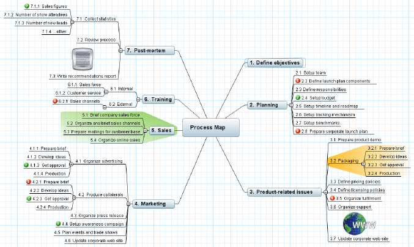Image resolution: width=414 pixels, height=247 pixels.
Task: Select 4.3 Organize press release
Action: (x=97, y=216)
